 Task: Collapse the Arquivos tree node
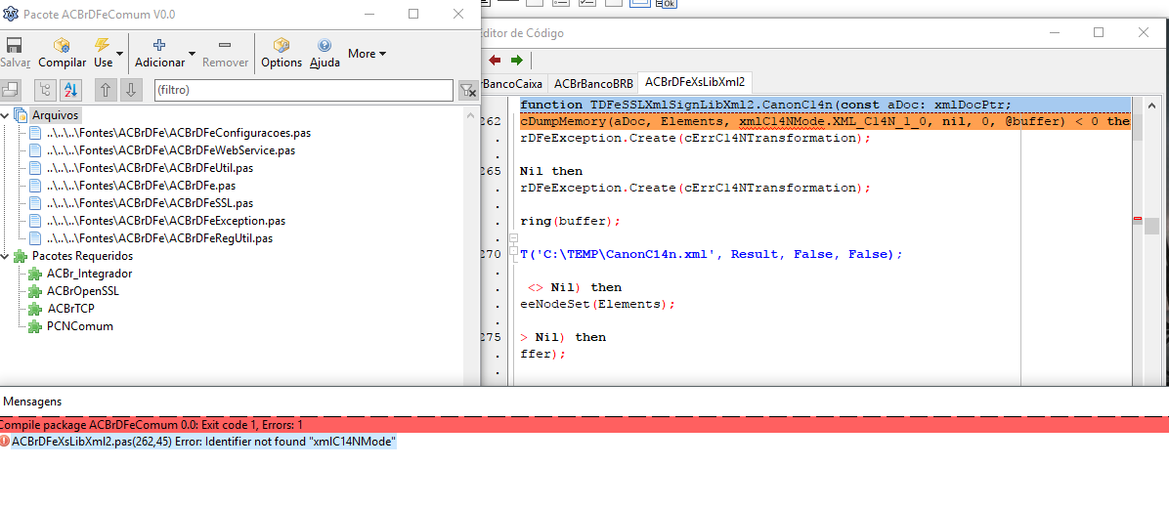coord(5,115)
